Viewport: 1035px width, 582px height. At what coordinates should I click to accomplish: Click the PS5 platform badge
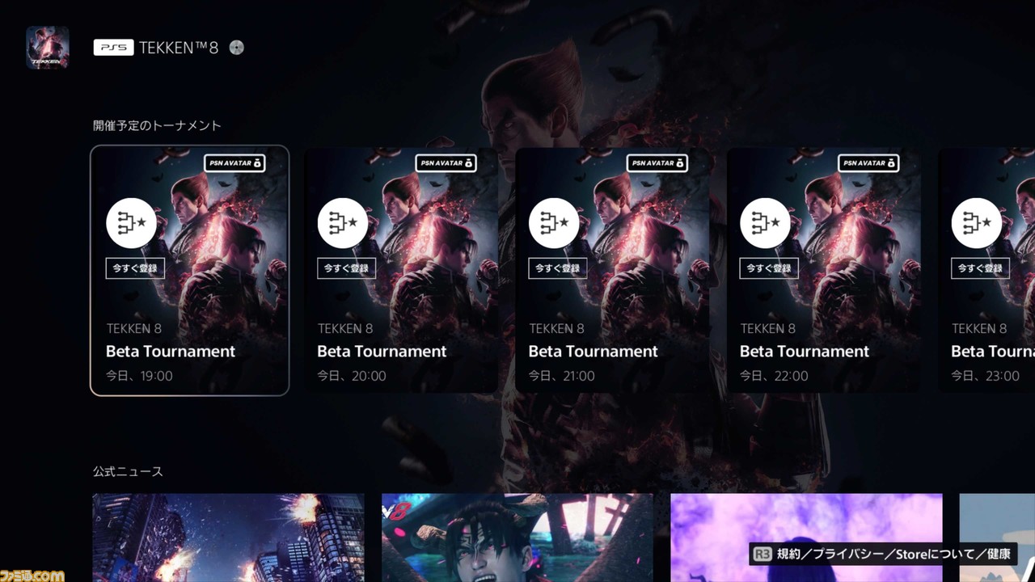(x=113, y=48)
